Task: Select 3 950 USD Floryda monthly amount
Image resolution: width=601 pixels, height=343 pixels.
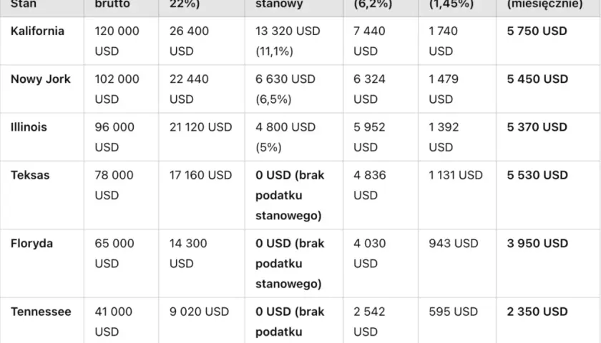Action: point(537,244)
